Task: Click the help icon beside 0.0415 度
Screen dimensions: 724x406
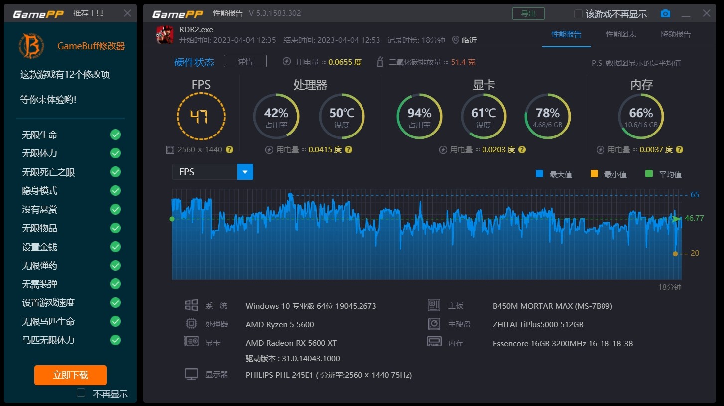Action: (x=348, y=149)
